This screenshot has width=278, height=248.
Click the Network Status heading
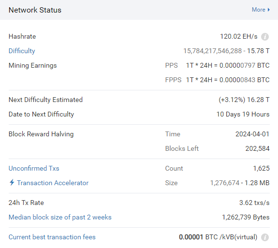[35, 10]
